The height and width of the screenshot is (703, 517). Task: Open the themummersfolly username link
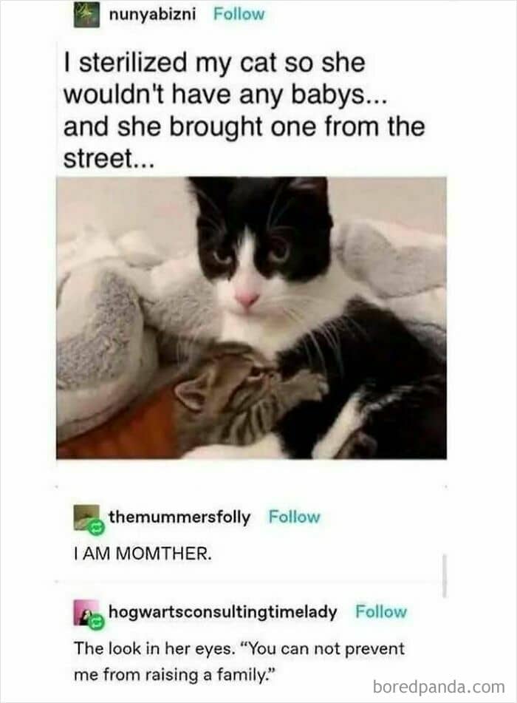point(179,517)
